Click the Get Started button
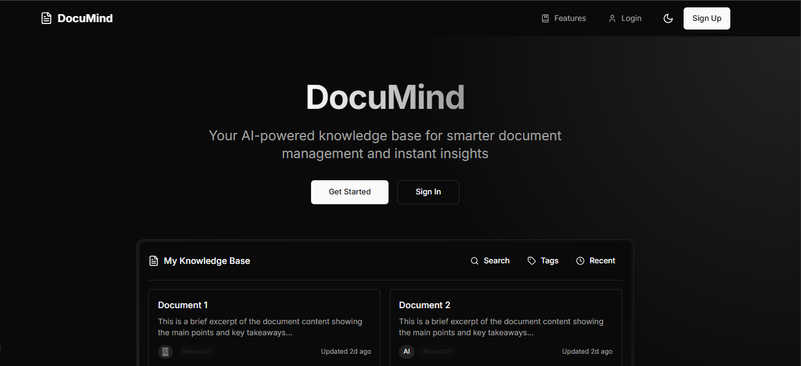The width and height of the screenshot is (801, 366). tap(350, 192)
